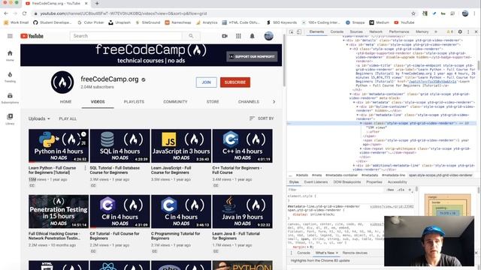Toggle the .cls class editor
The width and height of the screenshot is (481, 270).
click(x=401, y=190)
